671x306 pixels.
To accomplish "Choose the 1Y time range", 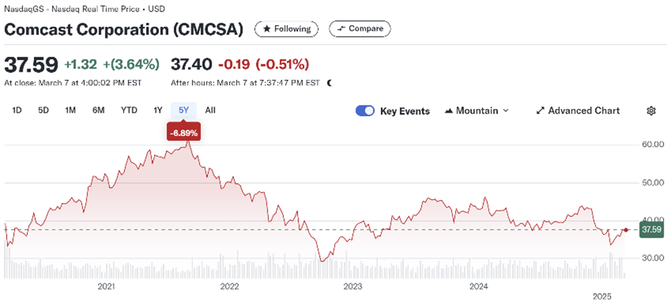I will point(158,110).
